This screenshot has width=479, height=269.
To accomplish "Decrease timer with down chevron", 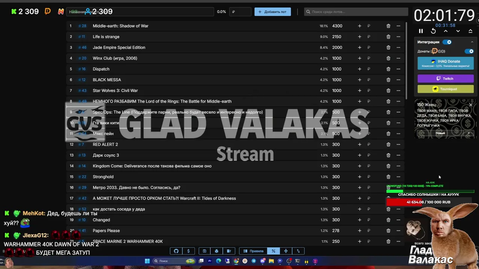I will pyautogui.click(x=458, y=31).
